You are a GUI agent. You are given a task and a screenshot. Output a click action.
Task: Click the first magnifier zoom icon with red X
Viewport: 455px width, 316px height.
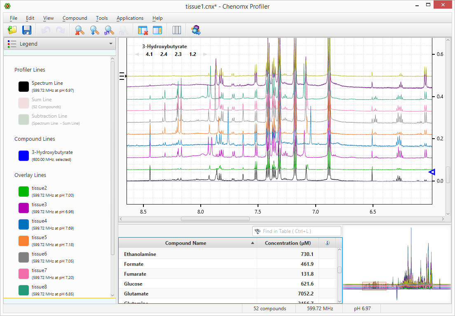point(80,30)
